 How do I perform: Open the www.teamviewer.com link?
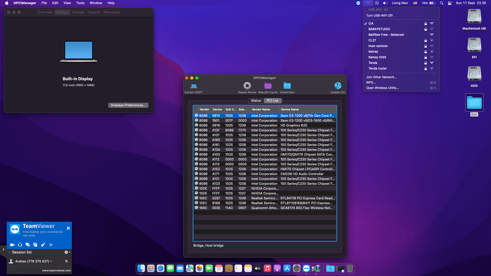(x=57, y=270)
